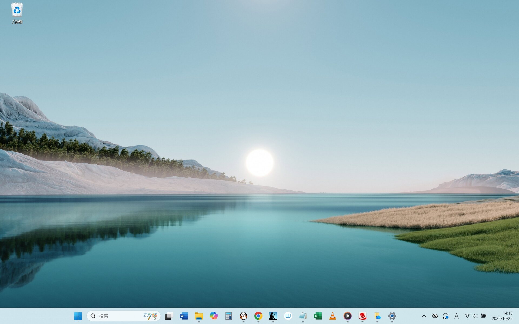This screenshot has width=519, height=324.
Task: Open Google Chrome from taskbar
Action: click(x=258, y=316)
